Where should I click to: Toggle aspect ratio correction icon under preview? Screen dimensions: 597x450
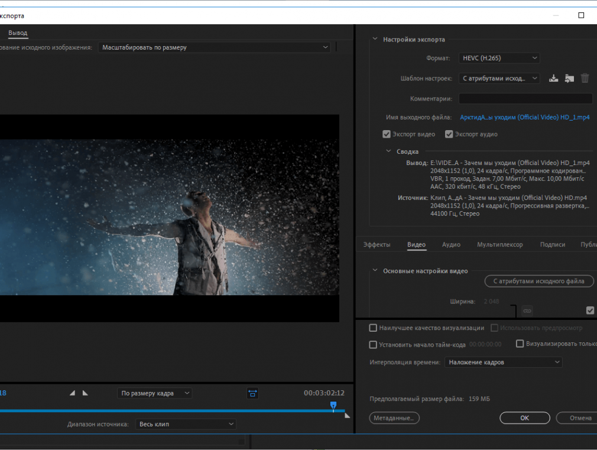252,393
